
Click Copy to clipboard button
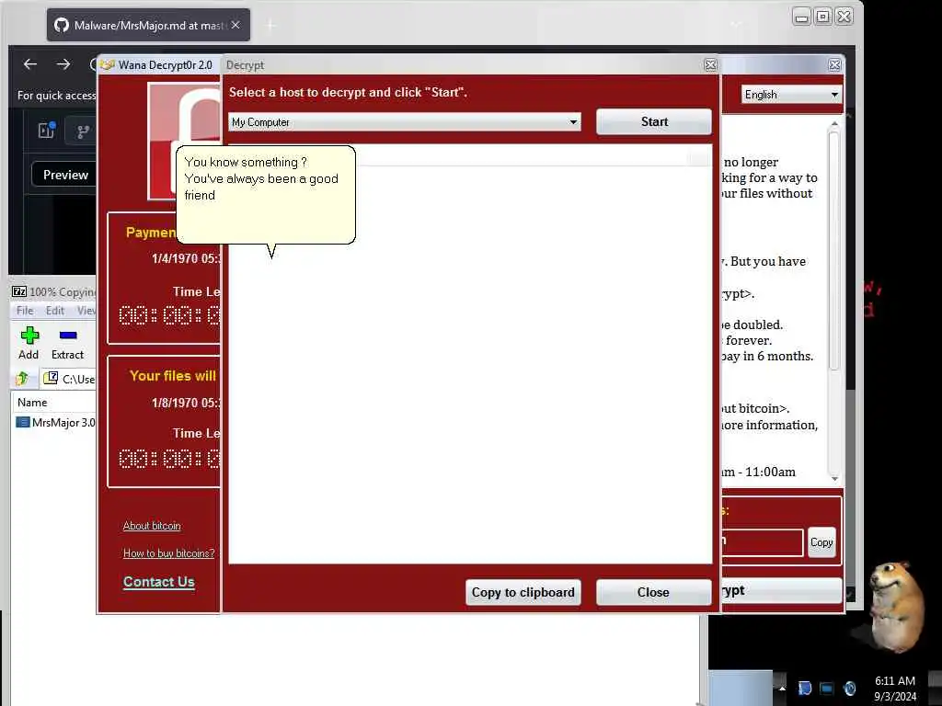pyautogui.click(x=523, y=593)
